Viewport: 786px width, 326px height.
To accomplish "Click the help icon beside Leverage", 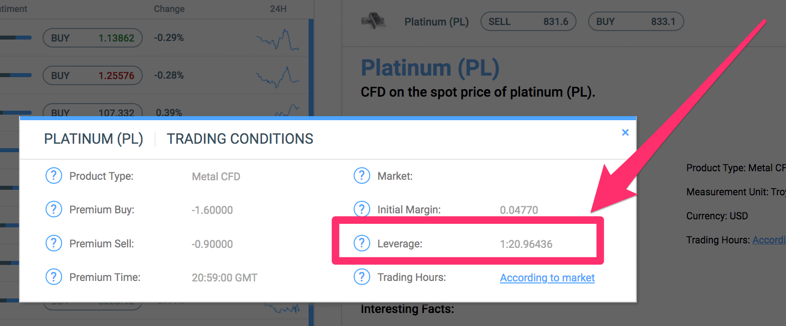I will click(x=362, y=243).
